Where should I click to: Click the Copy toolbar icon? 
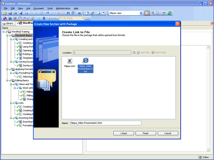pyautogui.click(x=26, y=13)
